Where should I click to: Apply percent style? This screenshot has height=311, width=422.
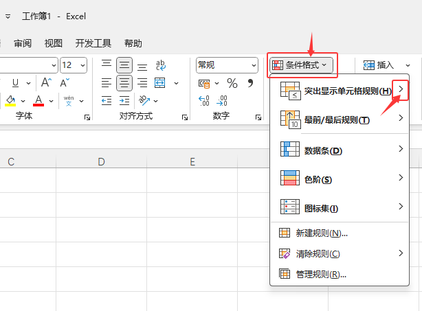pyautogui.click(x=232, y=83)
